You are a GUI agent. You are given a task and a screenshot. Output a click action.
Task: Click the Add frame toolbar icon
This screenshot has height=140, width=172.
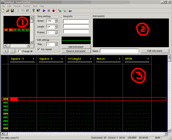click(x=60, y=11)
